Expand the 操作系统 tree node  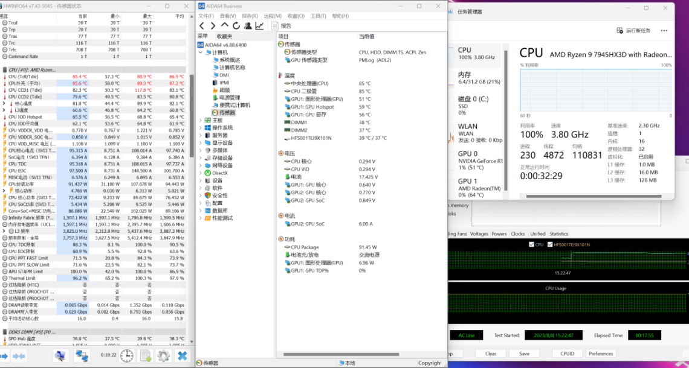point(201,128)
